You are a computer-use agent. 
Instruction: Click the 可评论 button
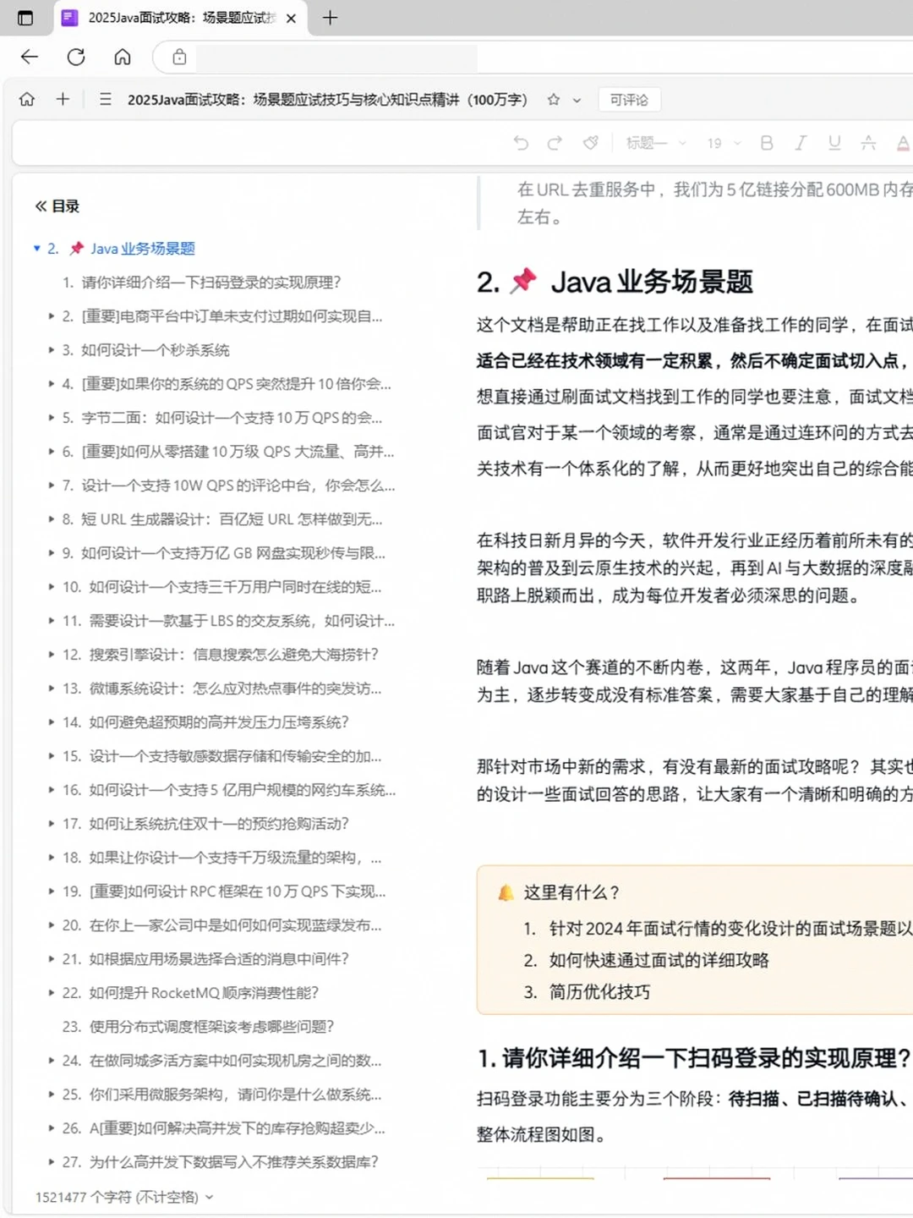coord(629,100)
